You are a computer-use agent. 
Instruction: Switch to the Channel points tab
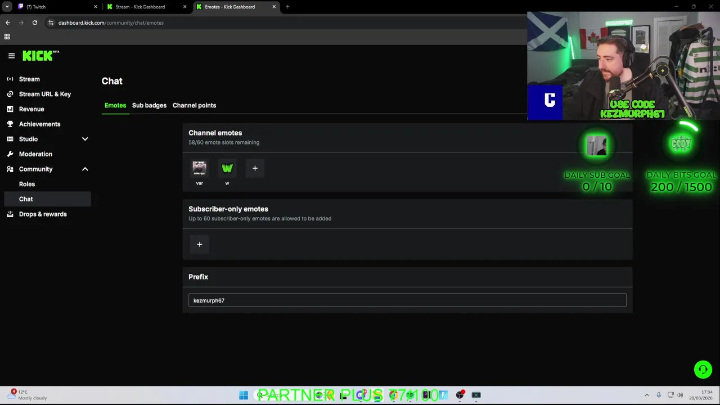click(x=194, y=105)
